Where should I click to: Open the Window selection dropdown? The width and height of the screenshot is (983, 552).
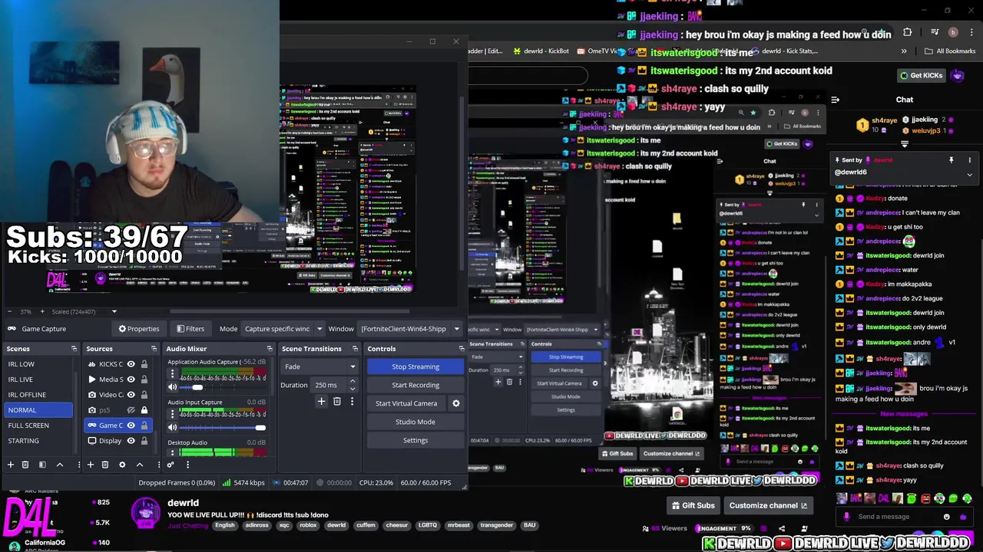(409, 329)
